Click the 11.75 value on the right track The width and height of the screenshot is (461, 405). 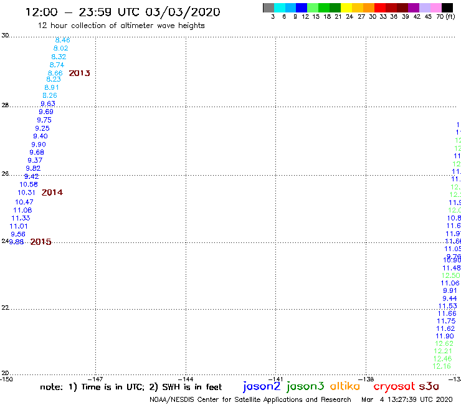446,321
